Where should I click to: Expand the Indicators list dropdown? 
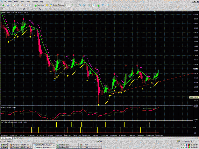point(100,5)
